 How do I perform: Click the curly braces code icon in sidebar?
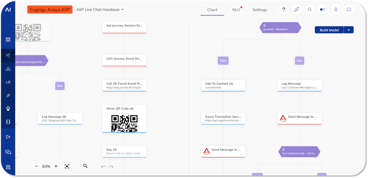tap(8, 122)
